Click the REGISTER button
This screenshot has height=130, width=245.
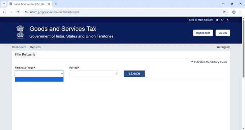coord(203,33)
